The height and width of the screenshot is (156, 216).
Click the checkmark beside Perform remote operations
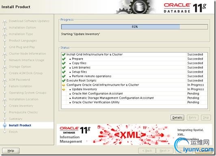coord(64,76)
